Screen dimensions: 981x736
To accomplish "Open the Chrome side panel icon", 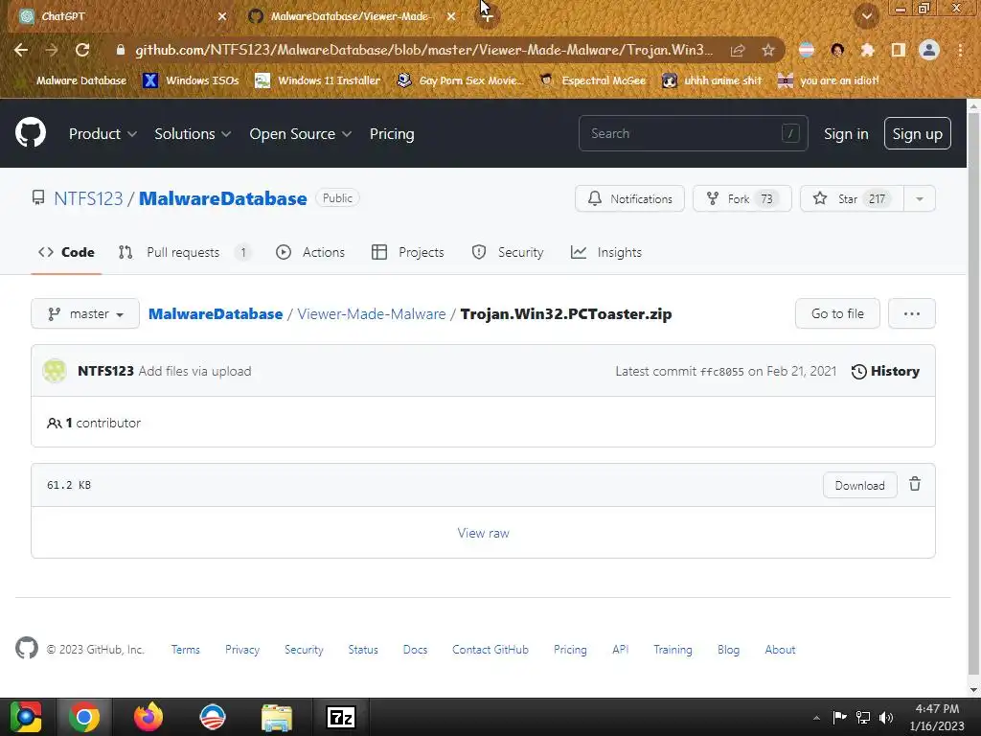I will point(899,50).
